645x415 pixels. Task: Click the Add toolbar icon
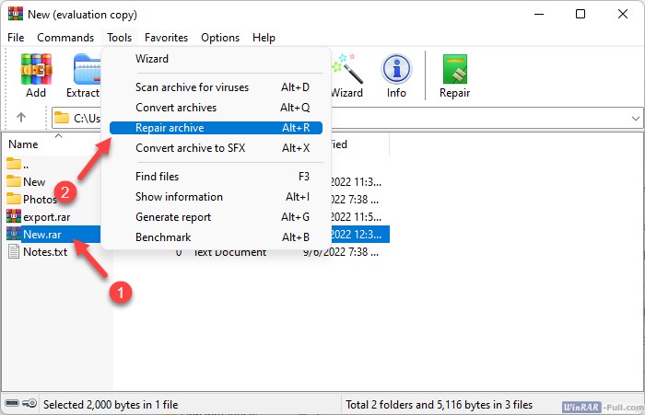coord(36,75)
